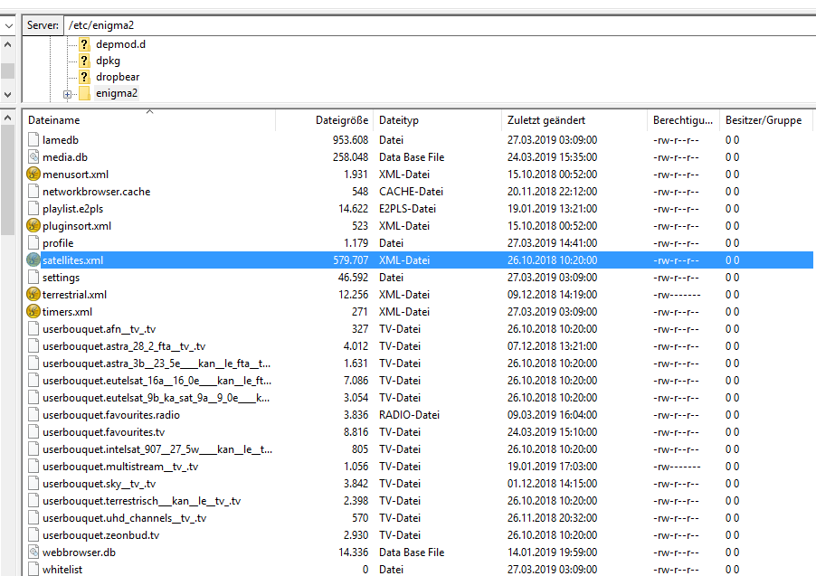This screenshot has width=816, height=576.
Task: Select the playlist.e2pls file name
Action: [x=73, y=209]
